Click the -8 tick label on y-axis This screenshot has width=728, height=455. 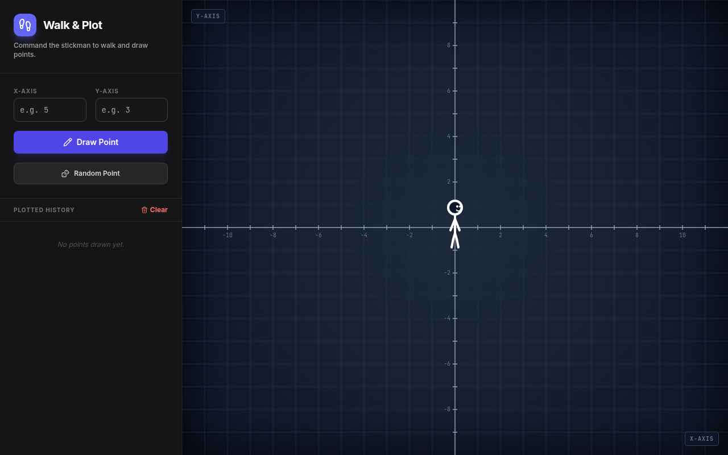pos(447,409)
